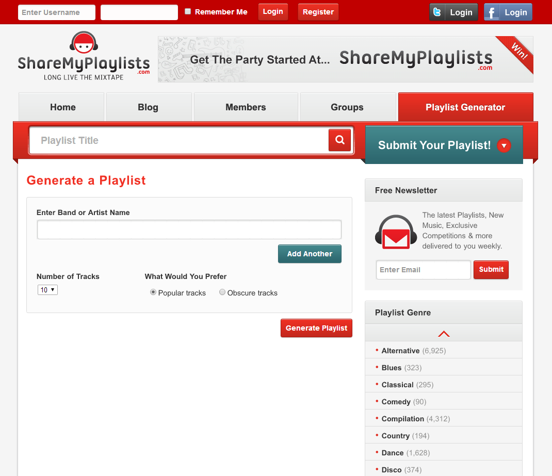This screenshot has width=552, height=476.
Task: Click the Facebook login icon
Action: coord(492,12)
